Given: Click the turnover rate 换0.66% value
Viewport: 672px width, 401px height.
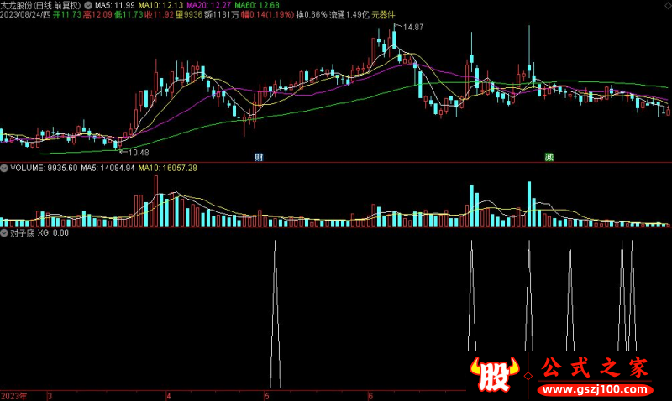Looking at the screenshot, I should [x=312, y=15].
